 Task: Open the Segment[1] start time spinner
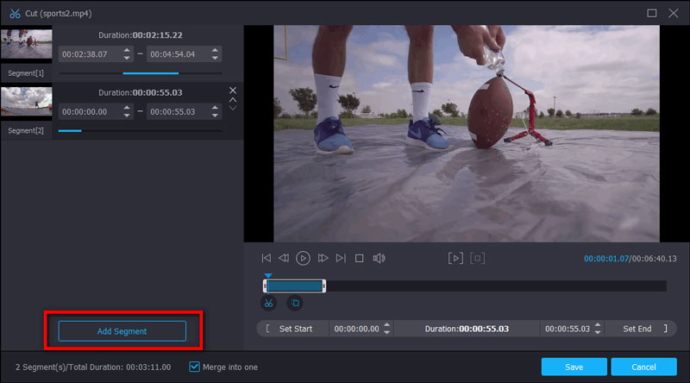(128, 53)
